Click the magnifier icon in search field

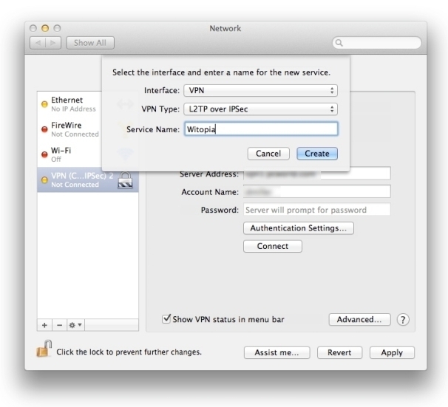[340, 43]
